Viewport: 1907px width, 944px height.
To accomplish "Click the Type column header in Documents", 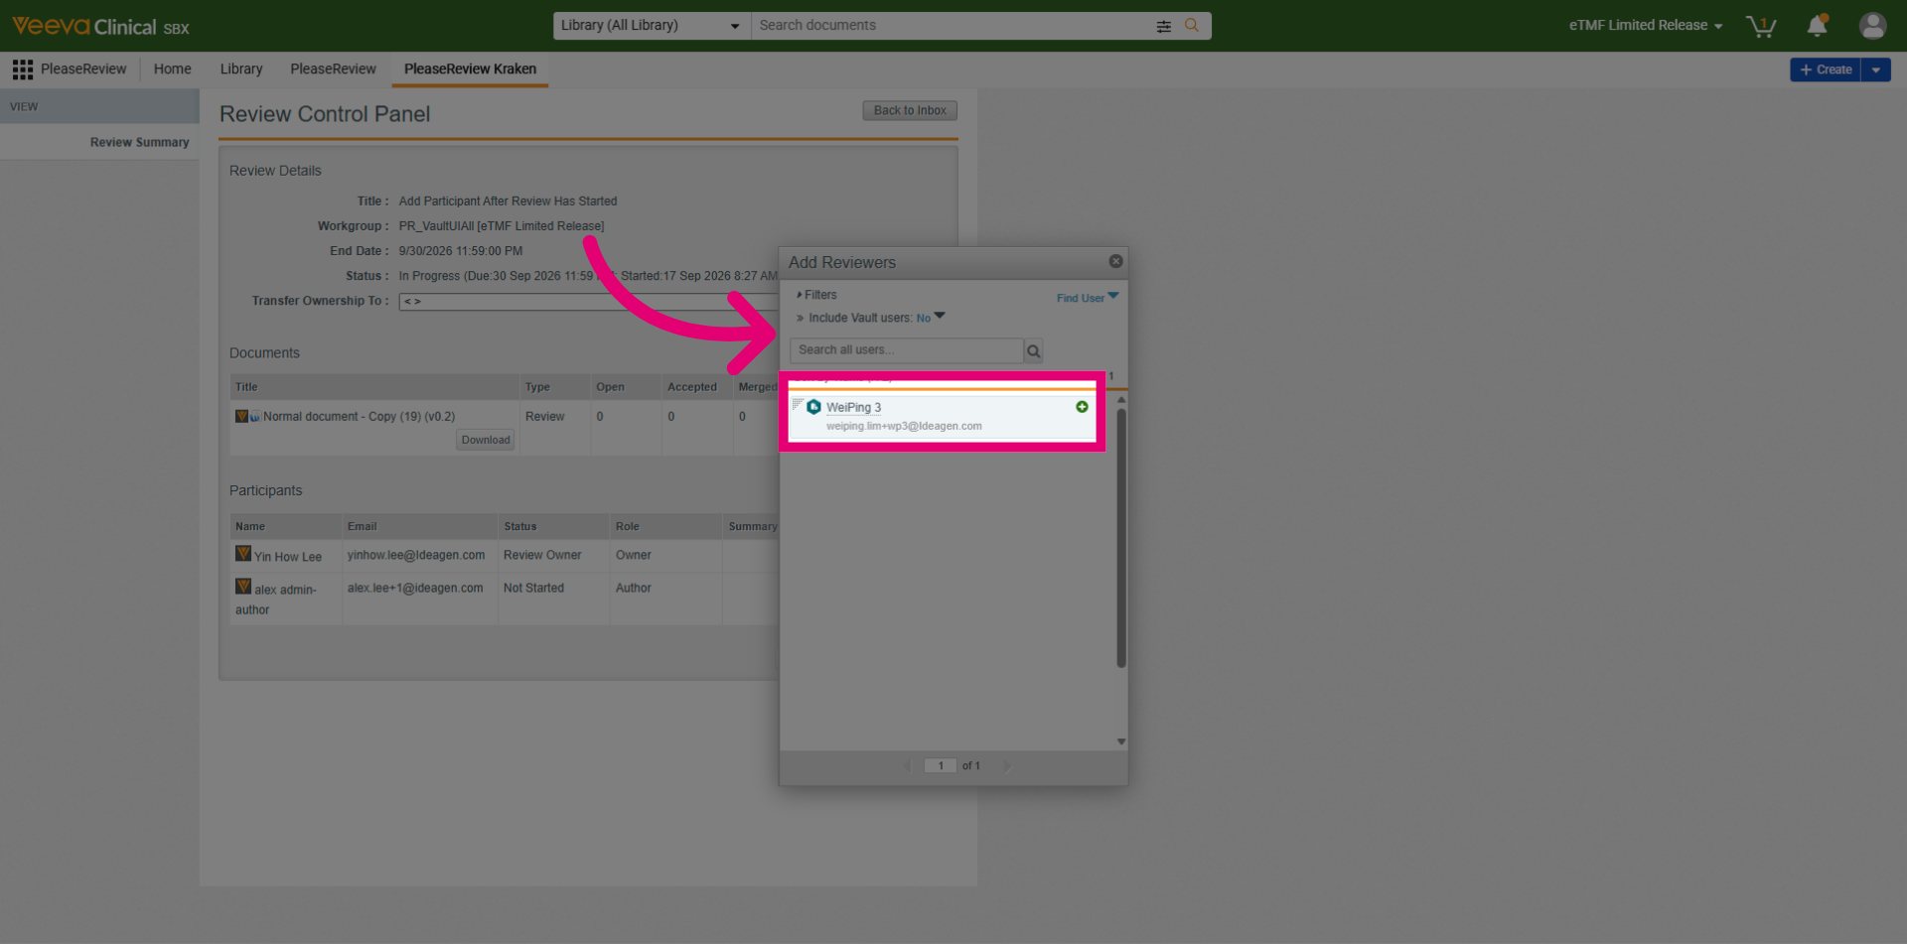I will [554, 387].
